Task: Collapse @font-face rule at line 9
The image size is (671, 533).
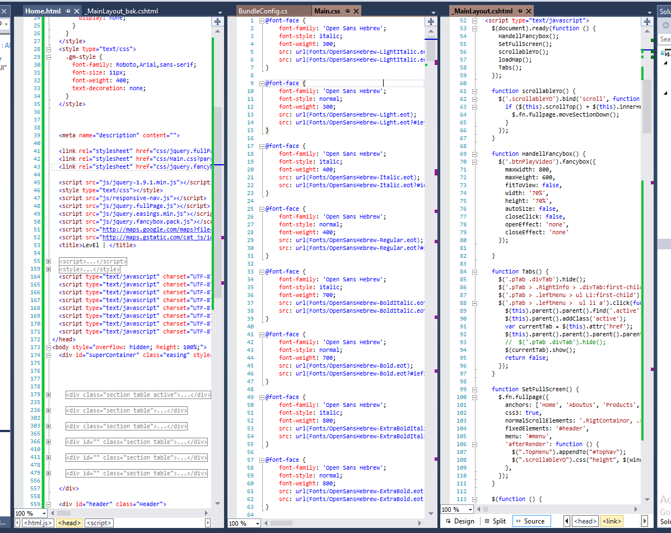Action: click(262, 84)
